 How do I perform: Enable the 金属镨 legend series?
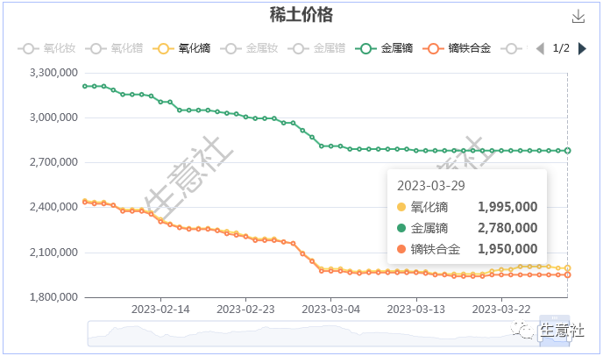coord(316,48)
